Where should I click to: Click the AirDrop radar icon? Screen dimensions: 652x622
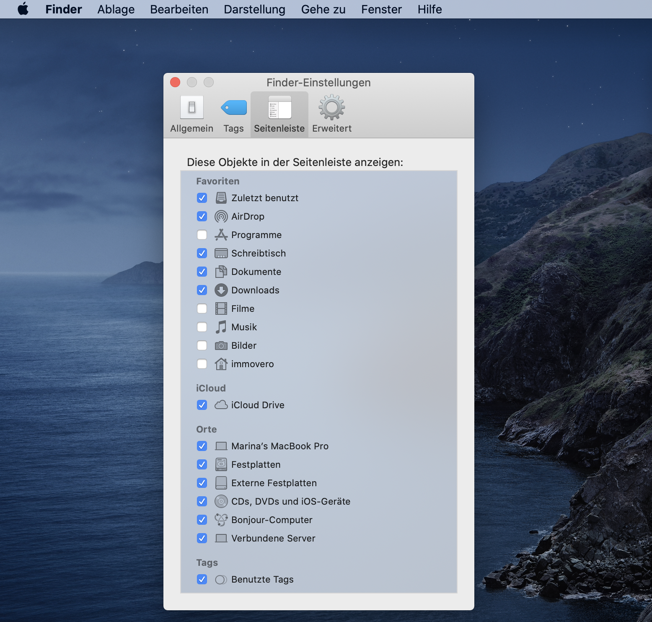click(221, 216)
